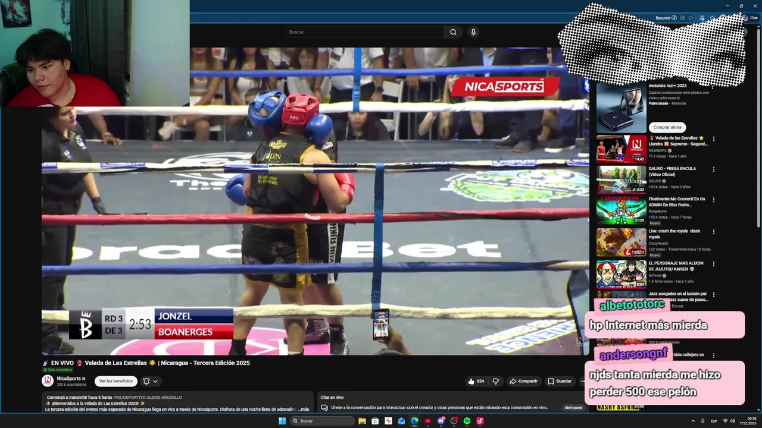762x428 pixels.
Task: Open options menu for crash the royale live
Action: tap(714, 232)
